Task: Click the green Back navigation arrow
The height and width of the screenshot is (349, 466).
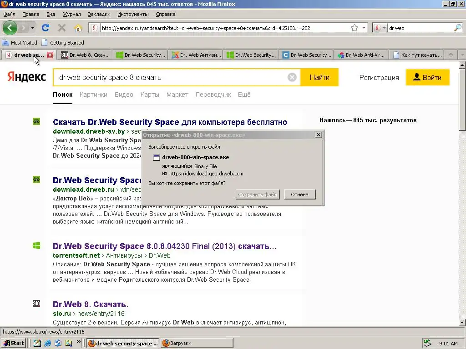Action: 10,28
